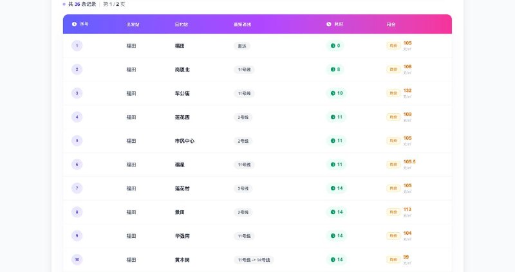Open the 华强南 destination entry

point(182,236)
